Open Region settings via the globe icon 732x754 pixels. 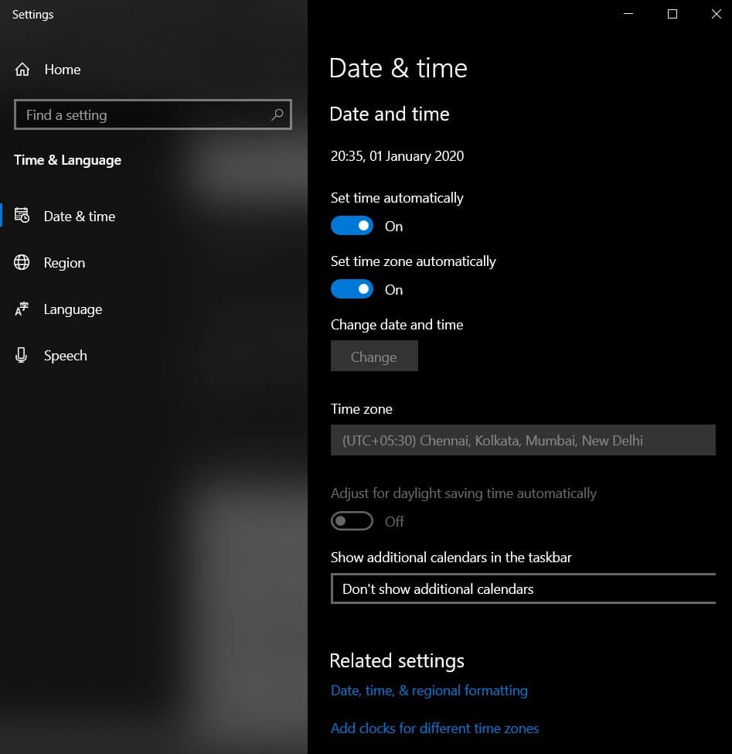[x=23, y=263]
